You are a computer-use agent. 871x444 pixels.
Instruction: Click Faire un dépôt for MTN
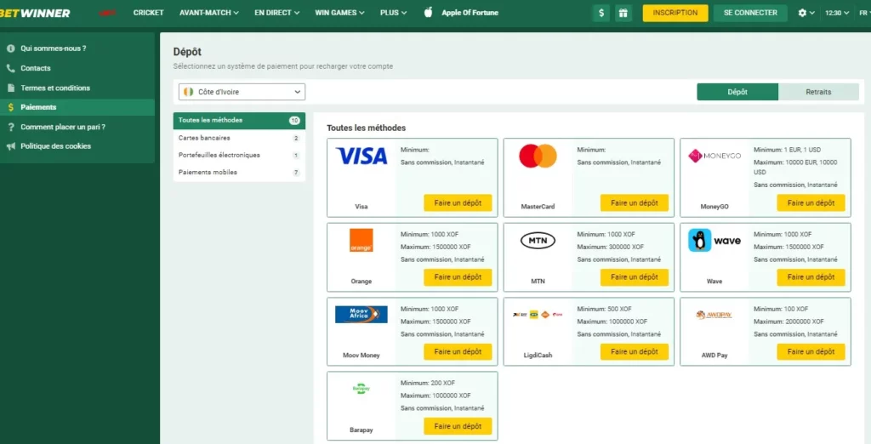(635, 277)
